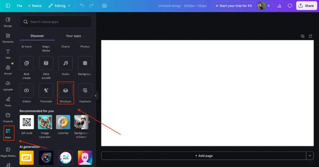Click the Share button
The image size is (319, 167).
[306, 6]
